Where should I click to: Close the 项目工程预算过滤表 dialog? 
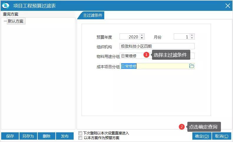(x=228, y=6)
